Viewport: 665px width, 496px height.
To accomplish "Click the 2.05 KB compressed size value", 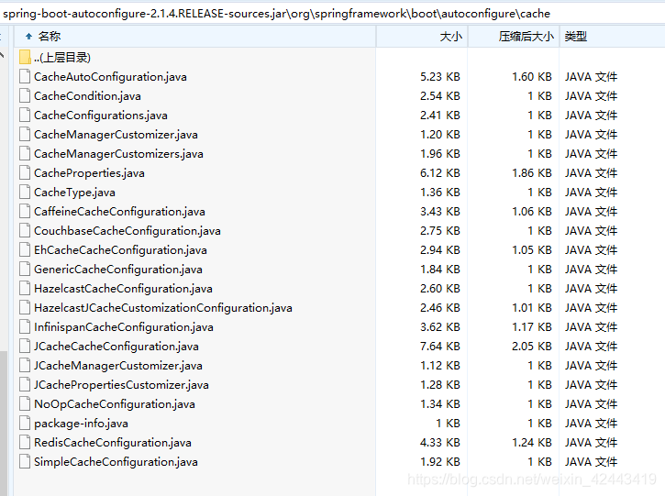I will pyautogui.click(x=532, y=347).
